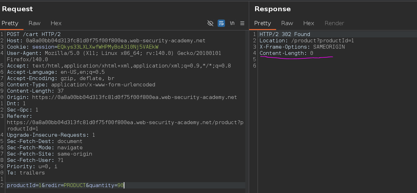Click the POST /cart HTTP/2 request line

click(34, 34)
